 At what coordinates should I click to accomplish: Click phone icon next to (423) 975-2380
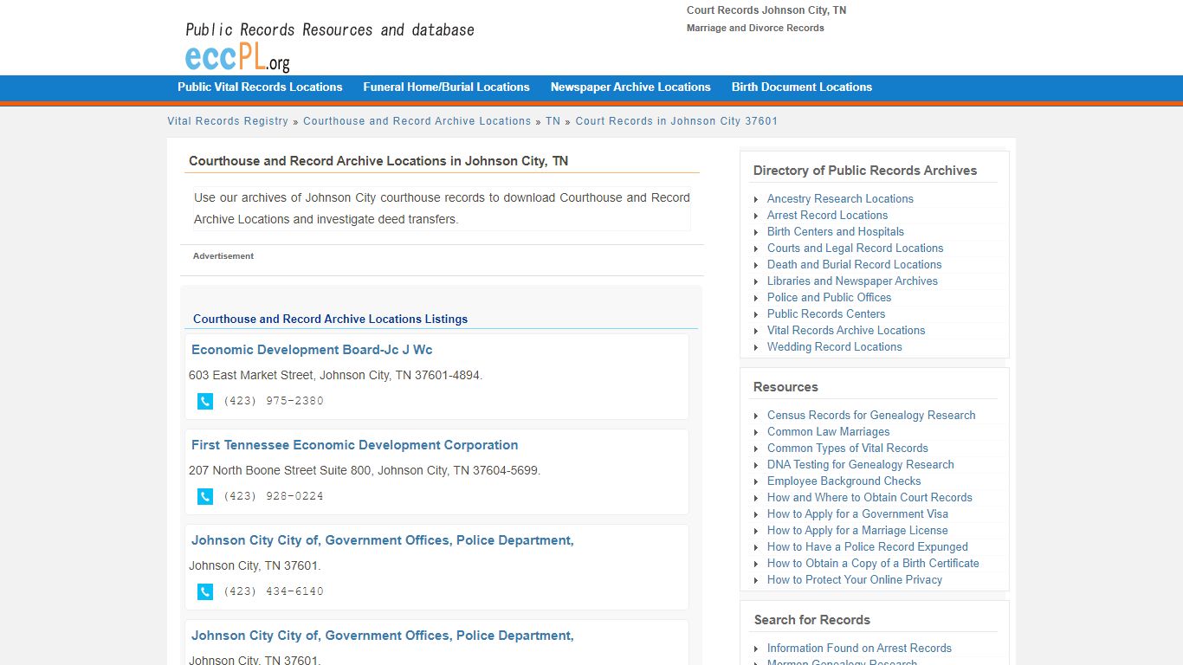coord(205,401)
